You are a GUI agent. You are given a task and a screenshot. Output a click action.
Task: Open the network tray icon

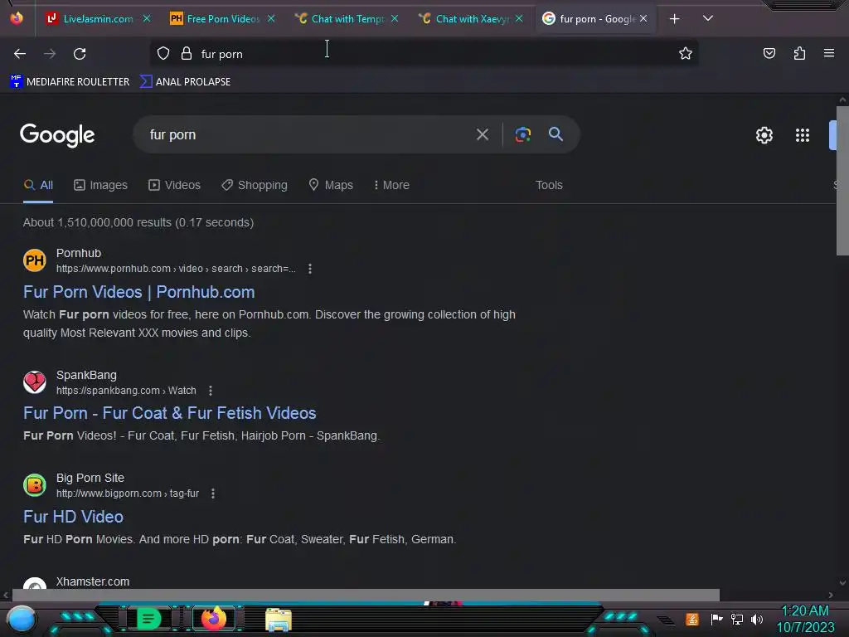737,619
